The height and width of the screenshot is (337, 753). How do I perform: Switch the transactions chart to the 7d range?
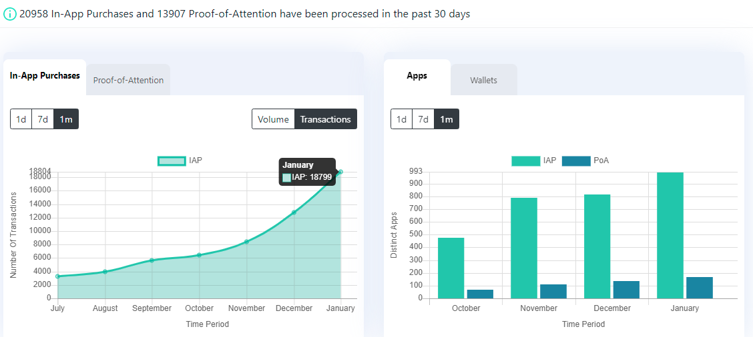43,119
